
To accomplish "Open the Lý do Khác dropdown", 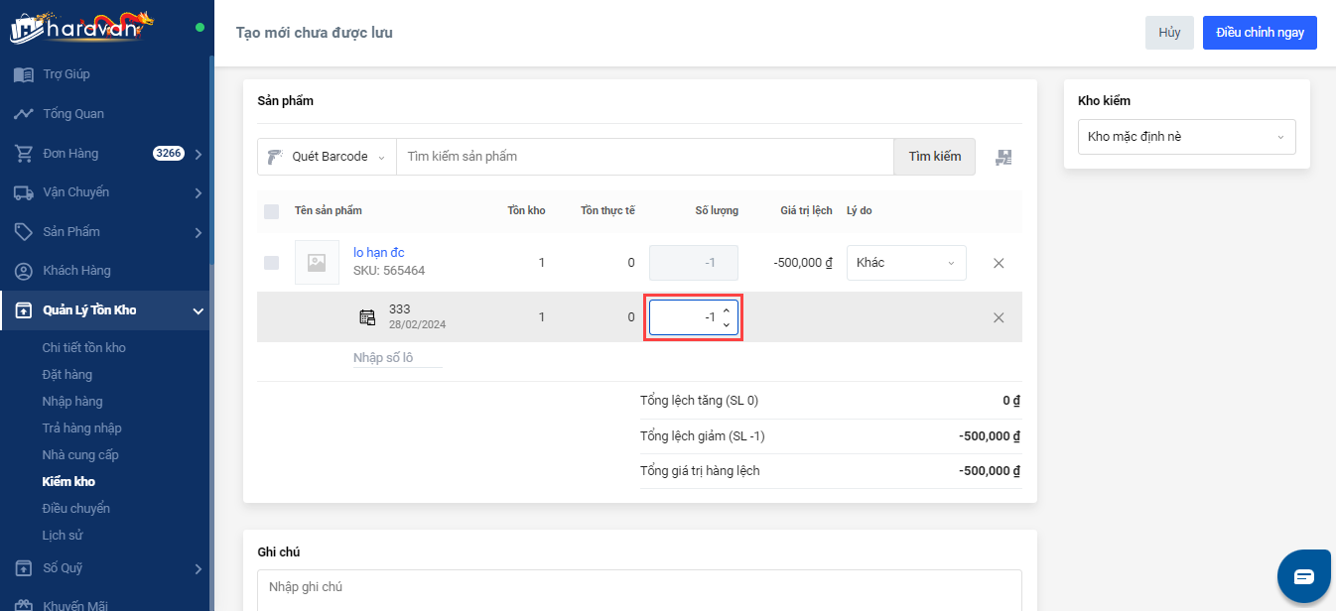I will (x=905, y=263).
